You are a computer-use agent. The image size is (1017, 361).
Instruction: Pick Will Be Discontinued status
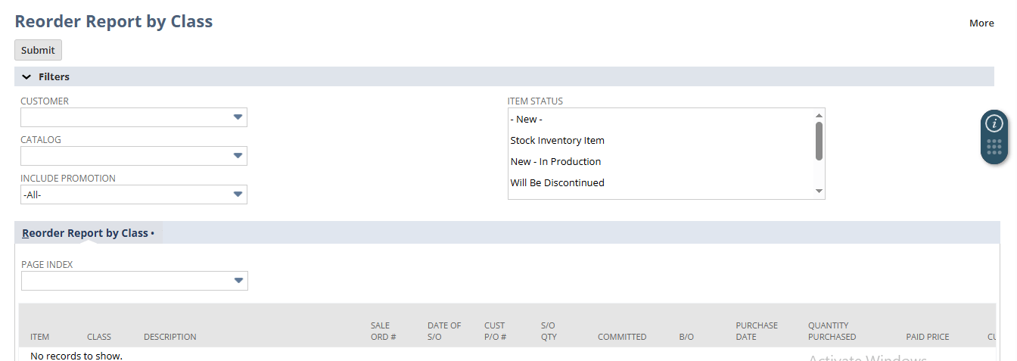(x=557, y=182)
